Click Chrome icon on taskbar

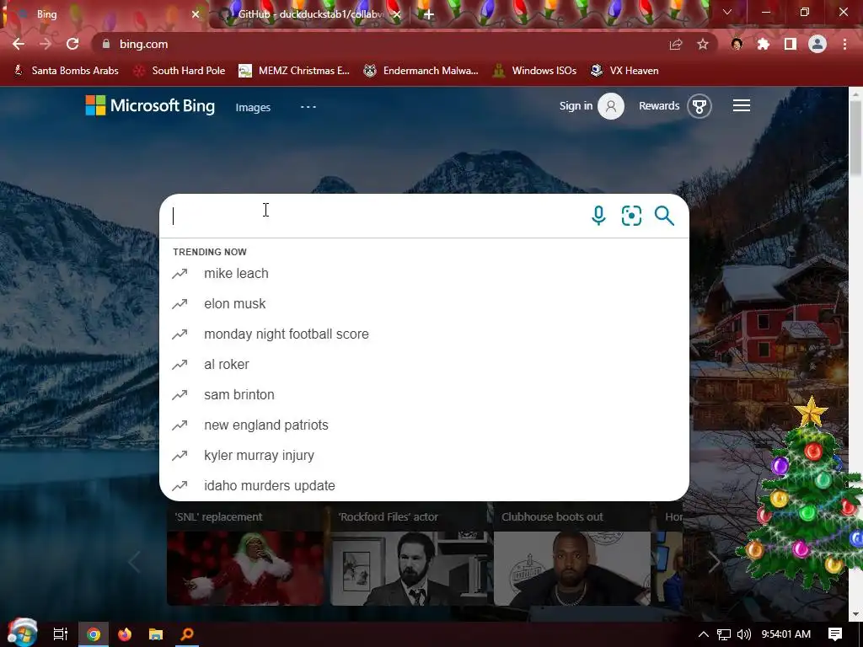click(94, 634)
